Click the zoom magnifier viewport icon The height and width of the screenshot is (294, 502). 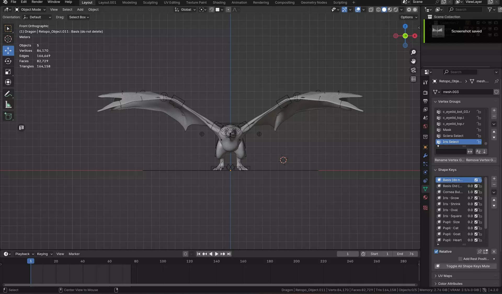pyautogui.click(x=413, y=52)
